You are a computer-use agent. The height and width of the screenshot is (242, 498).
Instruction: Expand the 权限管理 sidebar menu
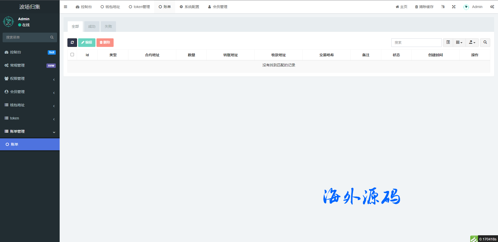tap(30, 79)
